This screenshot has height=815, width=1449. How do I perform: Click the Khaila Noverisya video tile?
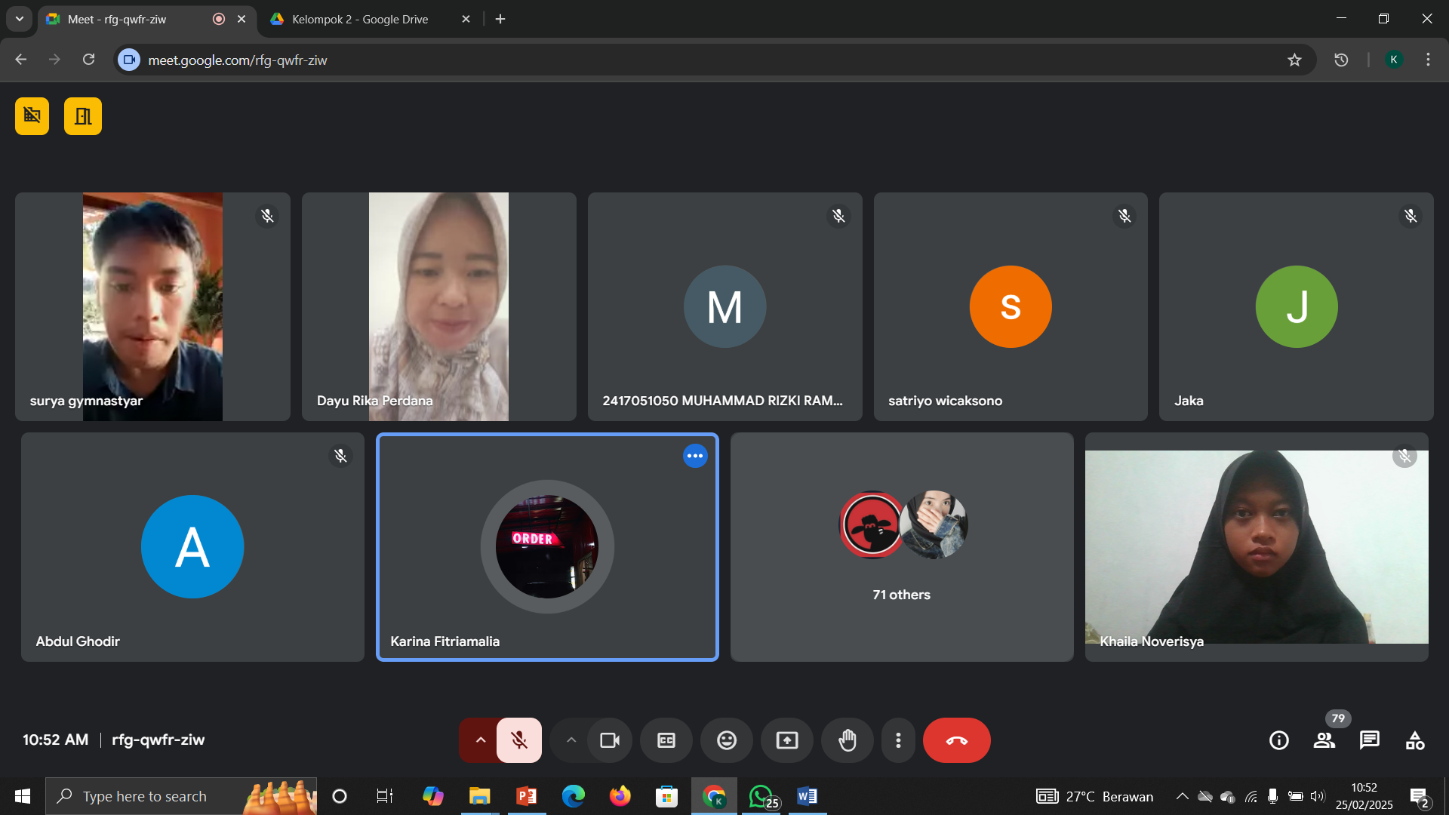pos(1257,547)
